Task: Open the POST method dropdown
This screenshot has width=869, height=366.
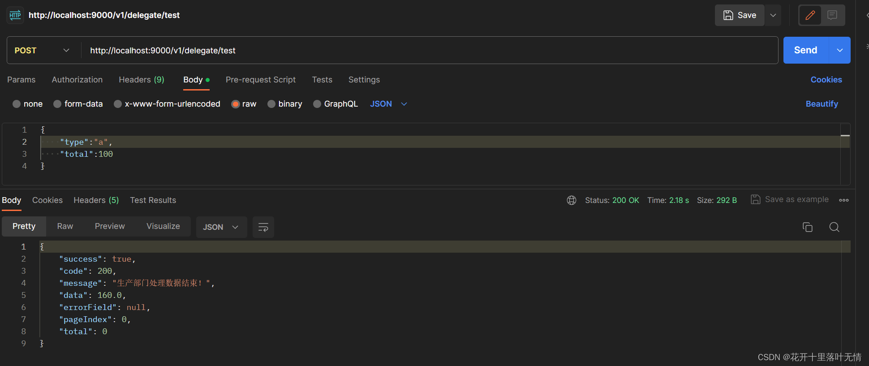Action: tap(42, 51)
